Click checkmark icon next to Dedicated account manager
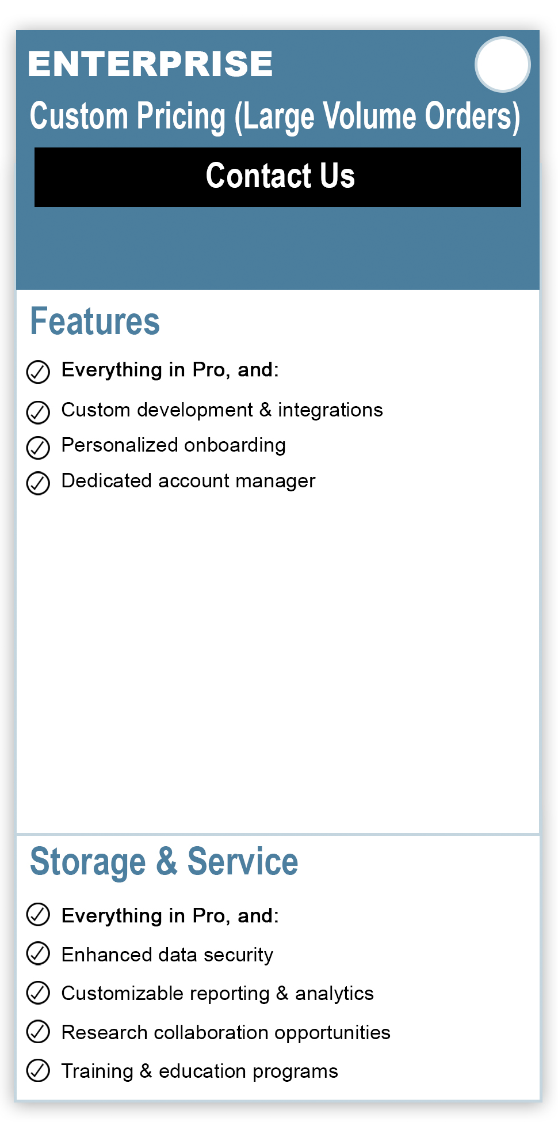This screenshot has height=1144, width=558. pyautogui.click(x=39, y=483)
